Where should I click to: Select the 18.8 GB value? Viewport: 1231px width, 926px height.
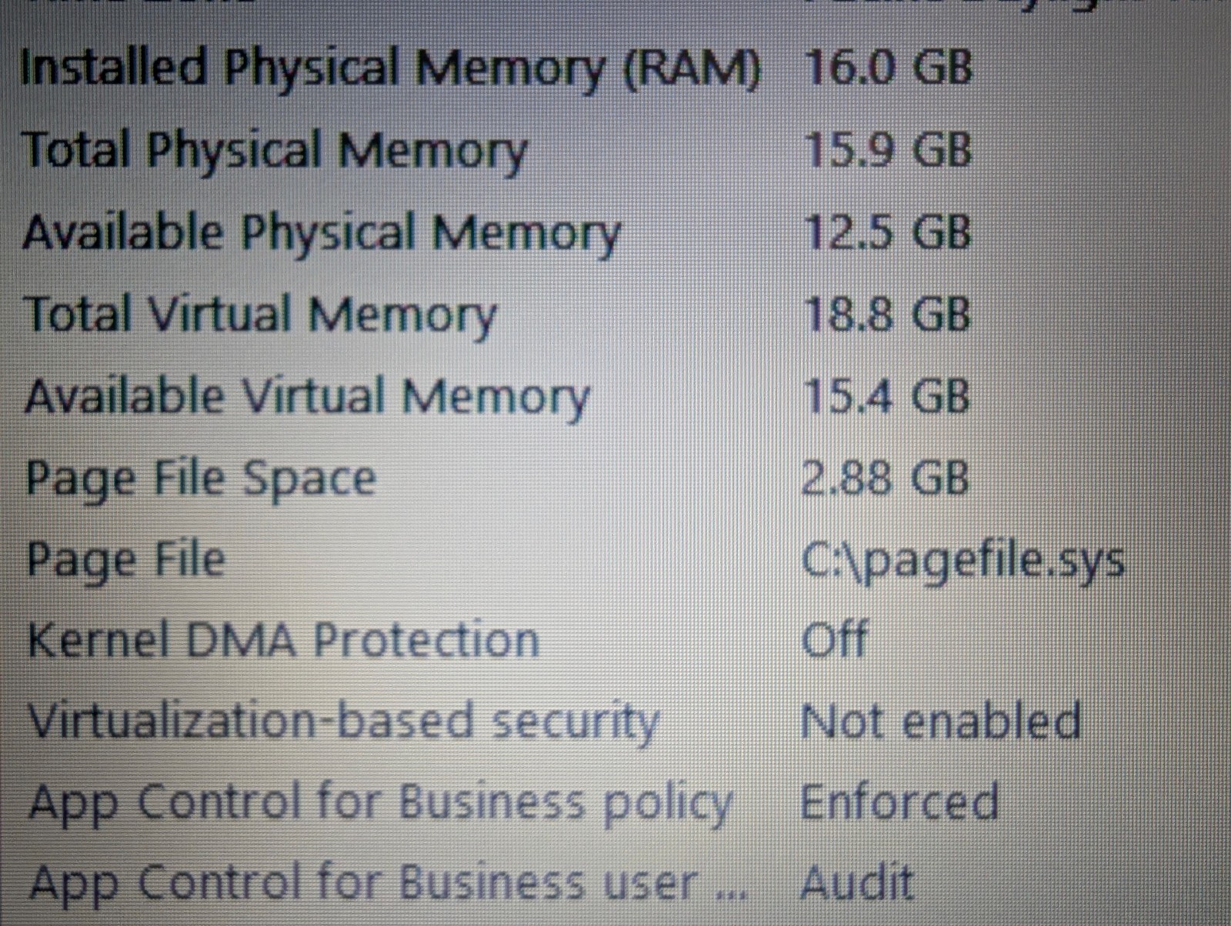(x=887, y=314)
